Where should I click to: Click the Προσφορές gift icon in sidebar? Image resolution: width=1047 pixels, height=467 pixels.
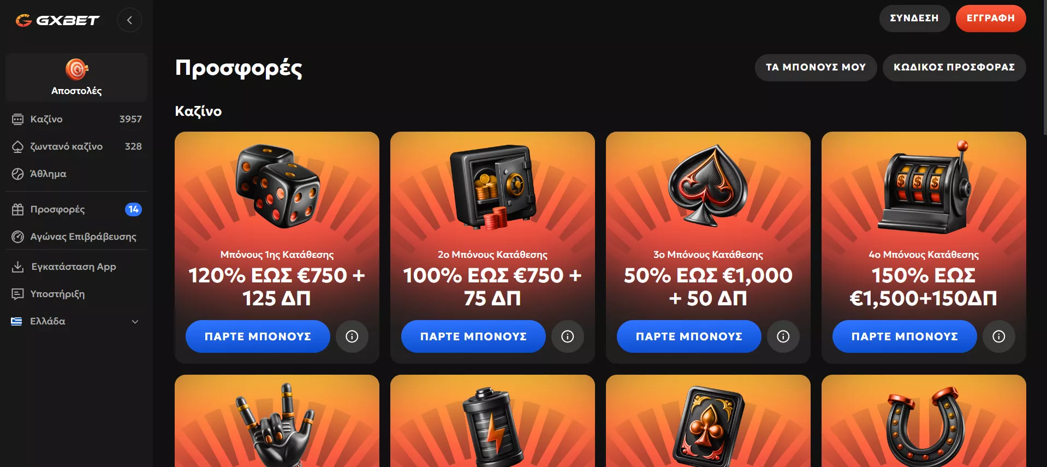(x=18, y=209)
